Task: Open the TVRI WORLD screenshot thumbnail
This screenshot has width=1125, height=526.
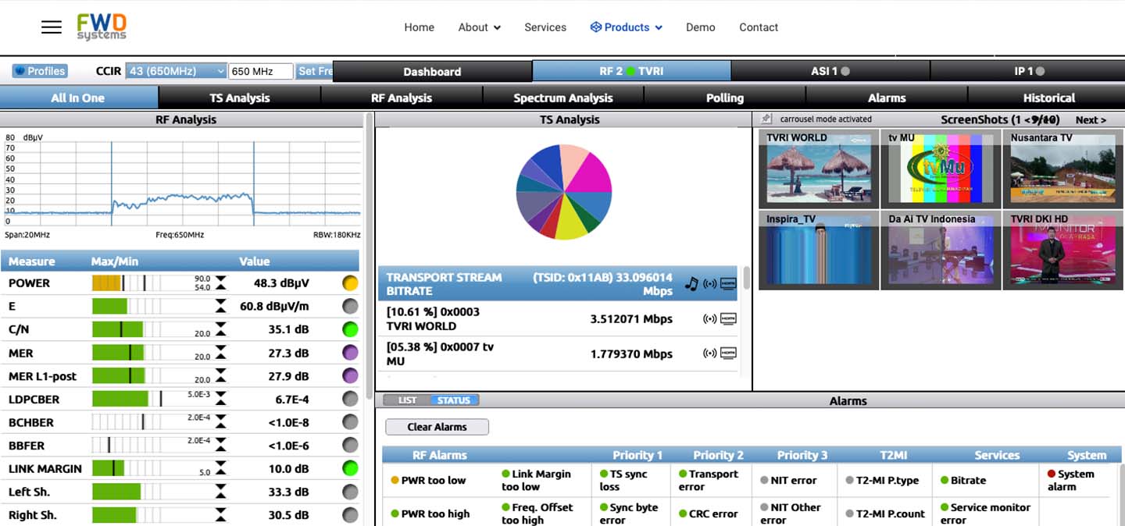Action: coord(819,168)
